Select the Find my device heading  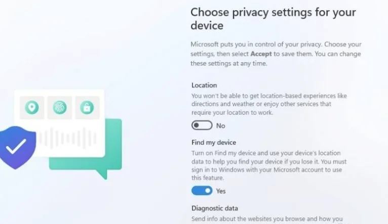click(214, 143)
